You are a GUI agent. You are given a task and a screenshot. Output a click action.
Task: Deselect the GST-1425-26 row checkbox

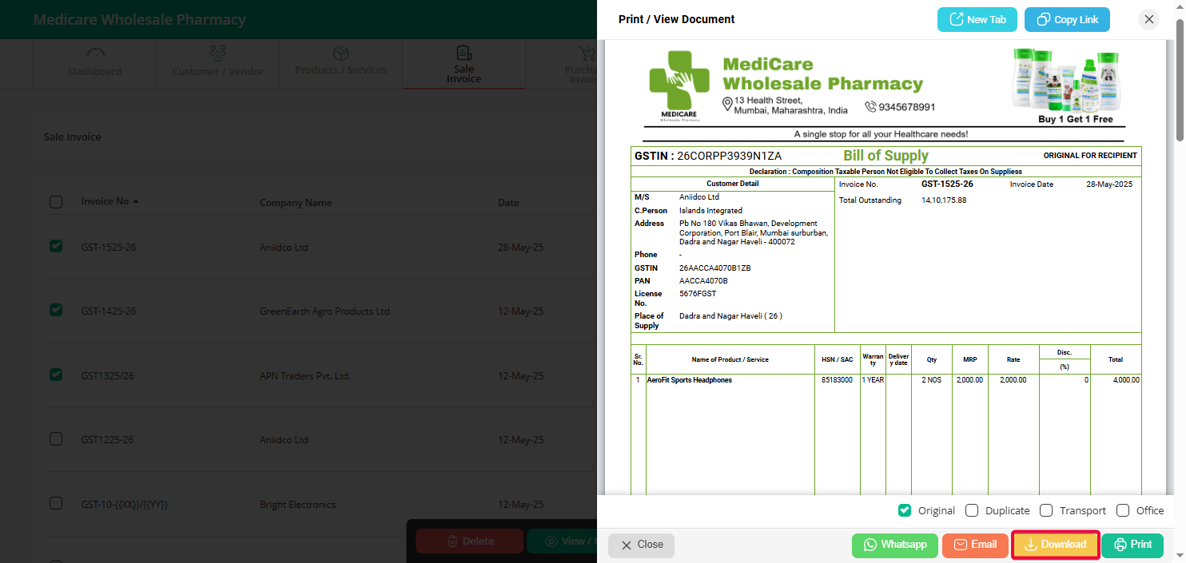tap(55, 310)
